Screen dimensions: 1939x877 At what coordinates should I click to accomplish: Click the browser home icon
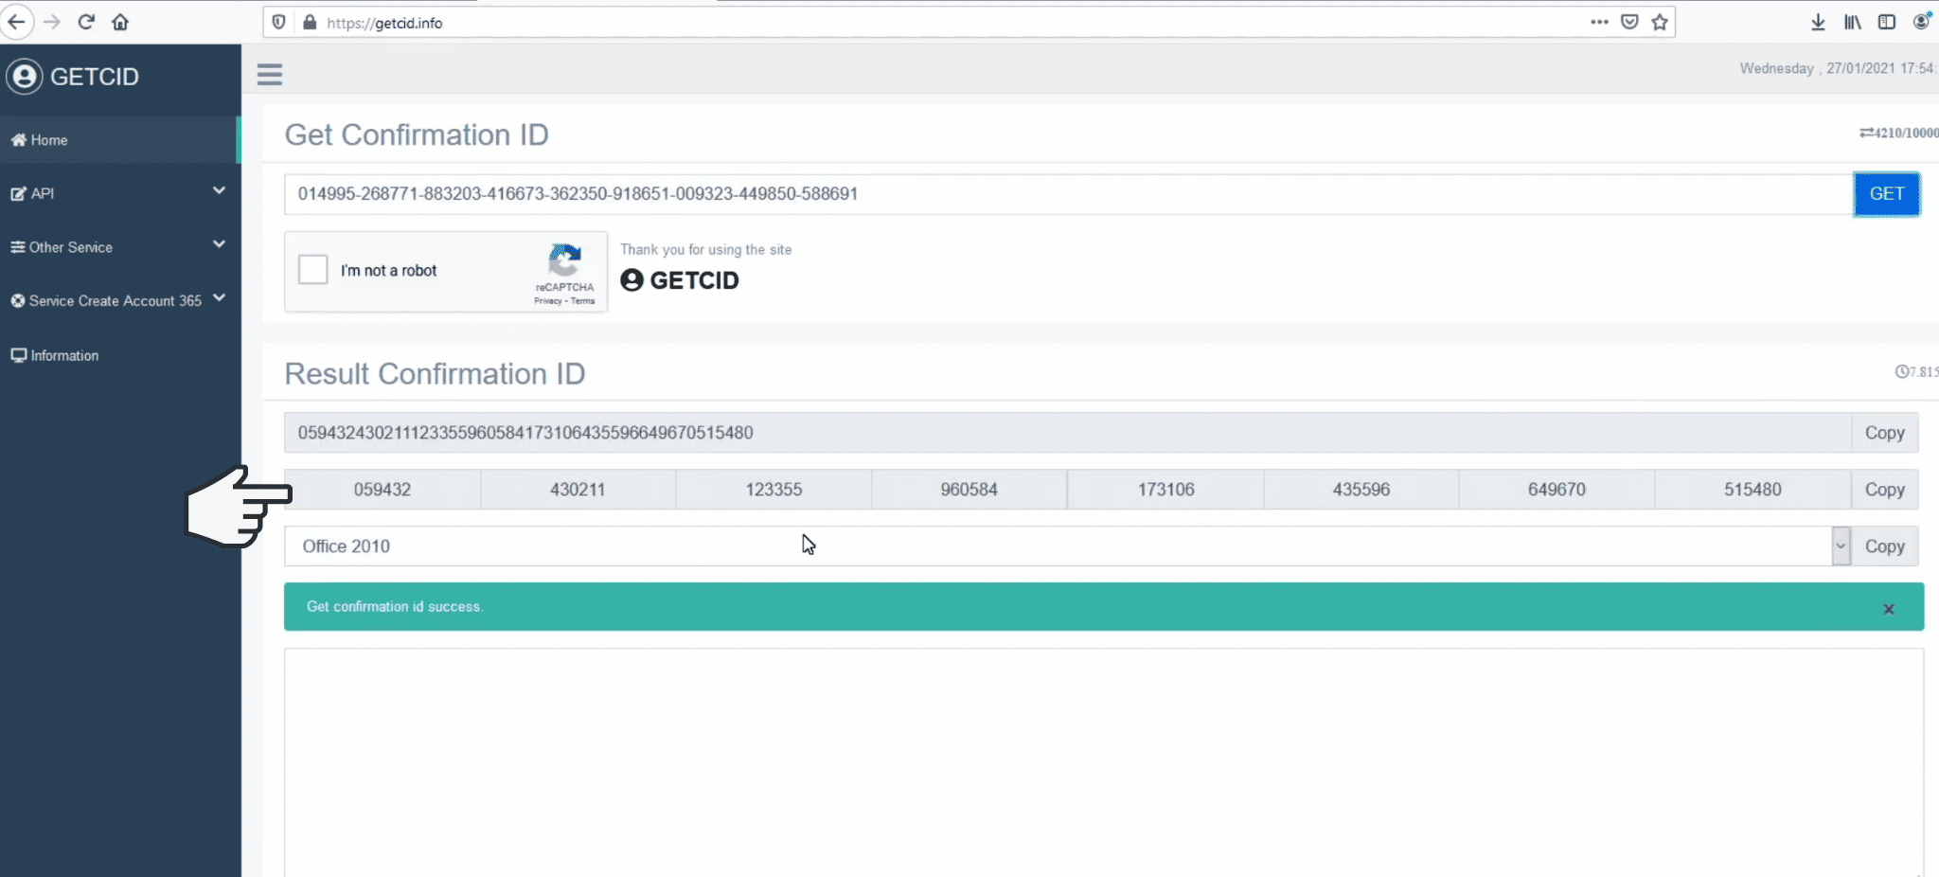(120, 22)
